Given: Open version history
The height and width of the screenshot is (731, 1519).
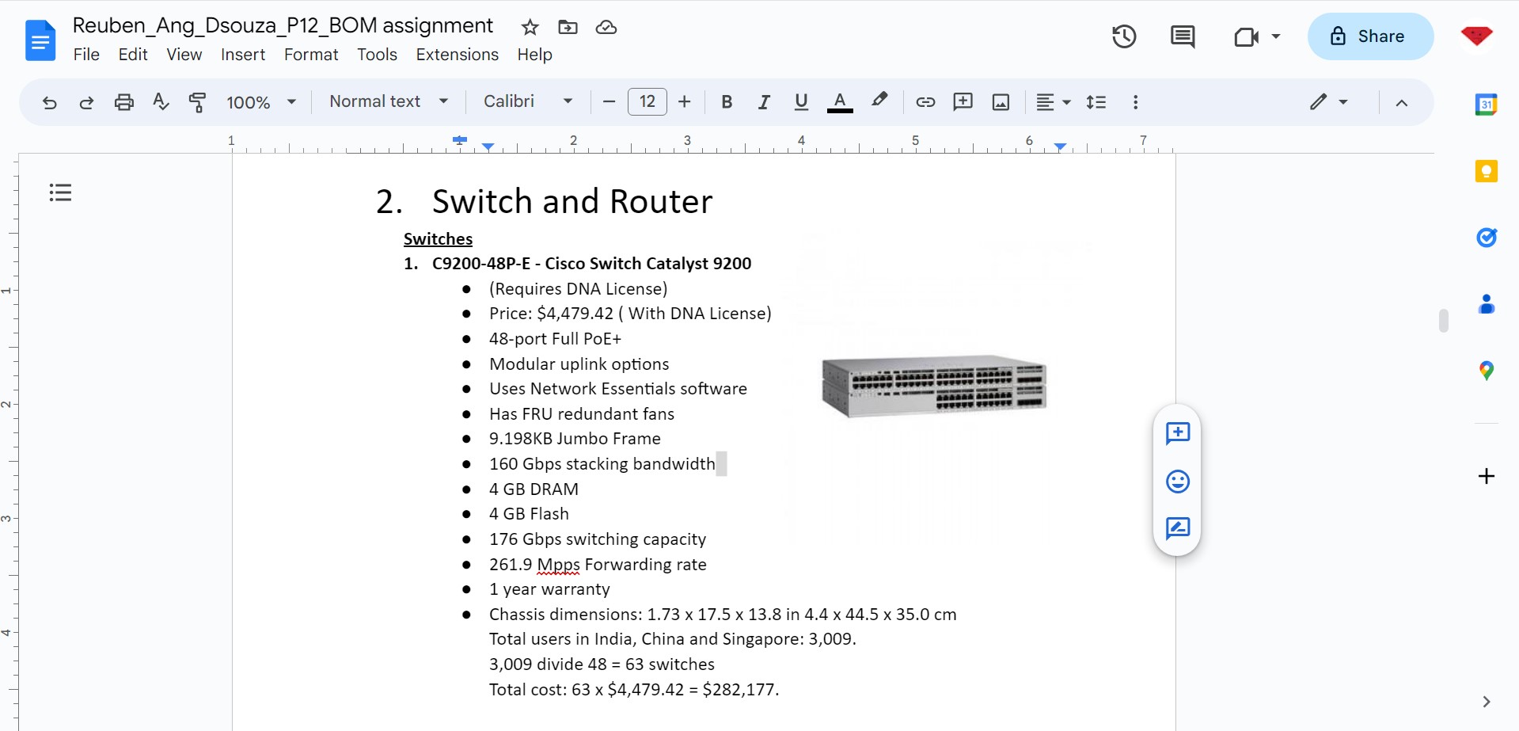Looking at the screenshot, I should (1124, 36).
